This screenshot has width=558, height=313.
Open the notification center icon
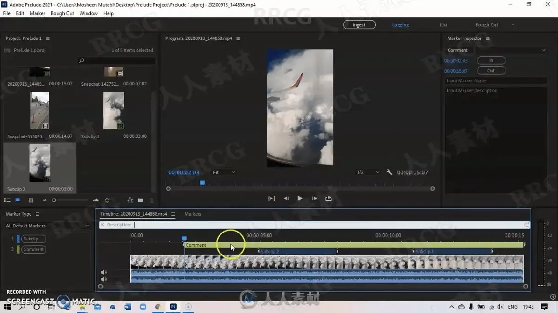(x=545, y=307)
